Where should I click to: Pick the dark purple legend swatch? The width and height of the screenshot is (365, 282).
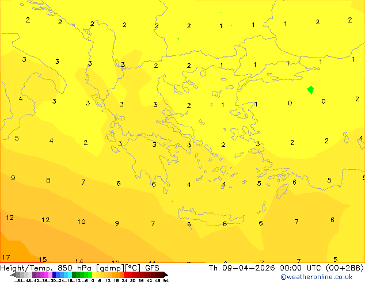point(34,275)
